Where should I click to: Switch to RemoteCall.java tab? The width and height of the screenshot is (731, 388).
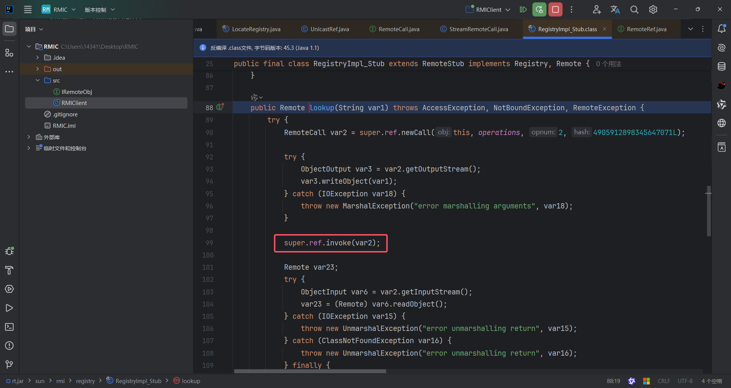tap(394, 29)
